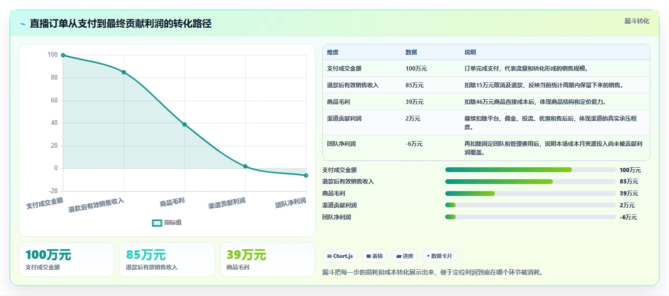Image resolution: width=669 pixels, height=296 pixels.
Task: Click the 渠道贡献利润 progress bar
Action: (x=530, y=205)
